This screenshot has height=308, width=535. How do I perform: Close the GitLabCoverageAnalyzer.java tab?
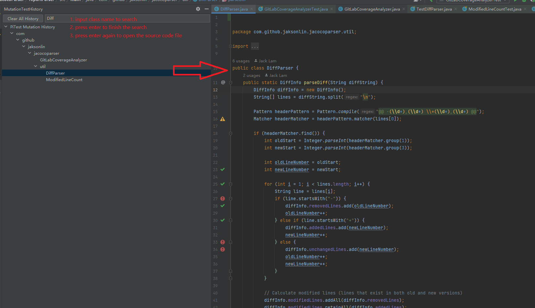pos(404,9)
